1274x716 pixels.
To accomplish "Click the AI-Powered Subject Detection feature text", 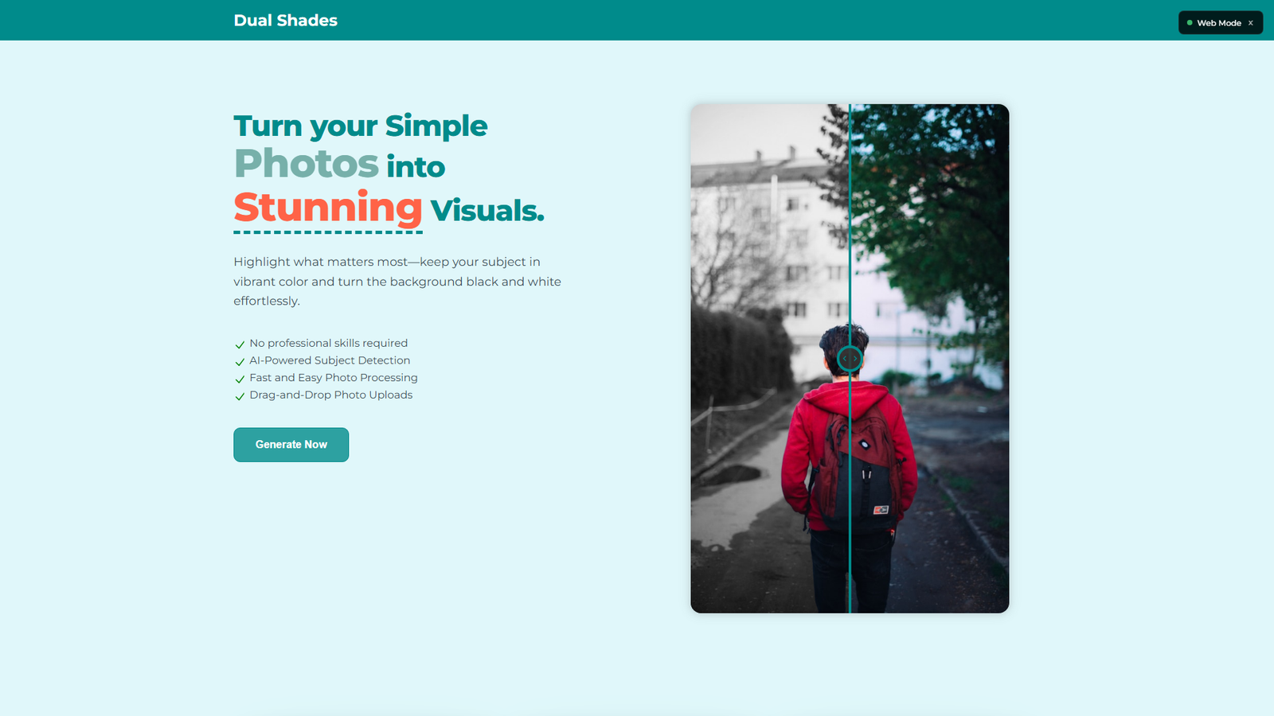I will coord(330,360).
